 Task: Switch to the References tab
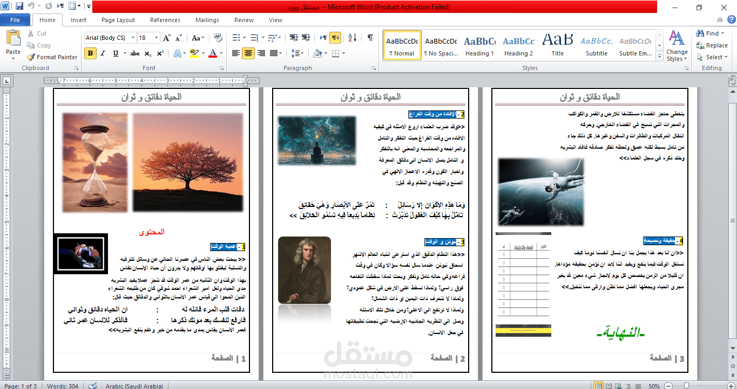(165, 20)
